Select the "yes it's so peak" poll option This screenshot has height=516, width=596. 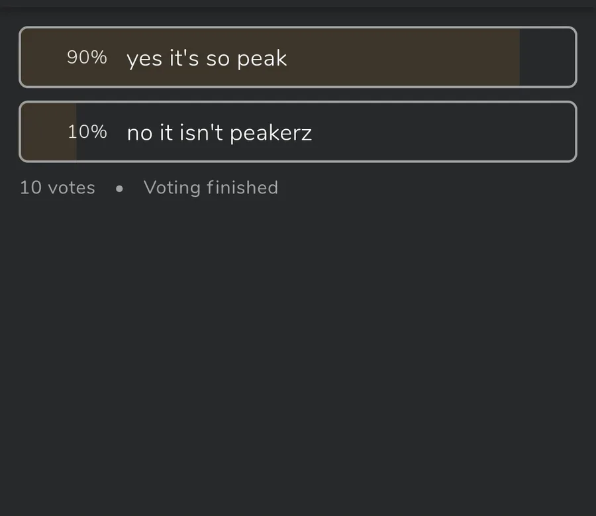point(207,58)
